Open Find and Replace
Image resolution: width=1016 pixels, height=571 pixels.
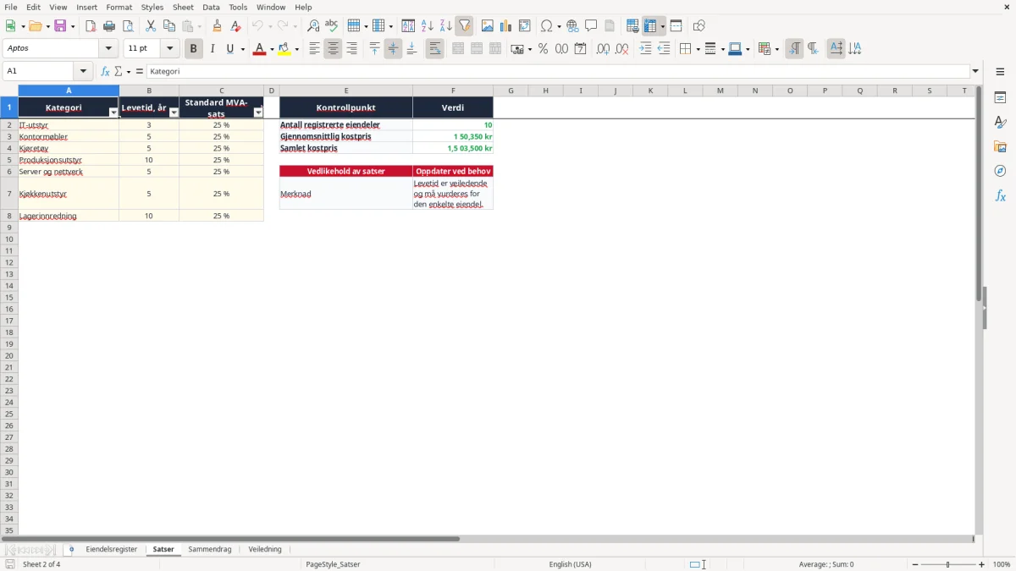pos(313,26)
